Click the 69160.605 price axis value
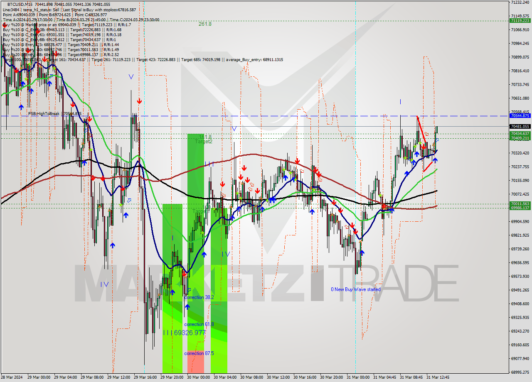532x382 pixels. [x=520, y=345]
